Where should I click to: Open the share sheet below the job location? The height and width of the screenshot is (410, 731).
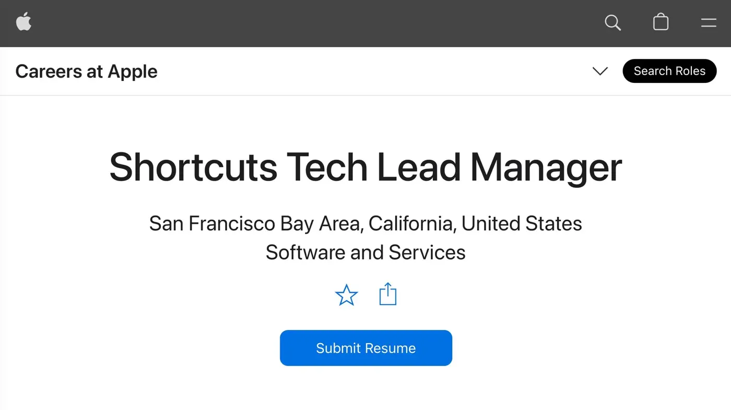point(387,294)
